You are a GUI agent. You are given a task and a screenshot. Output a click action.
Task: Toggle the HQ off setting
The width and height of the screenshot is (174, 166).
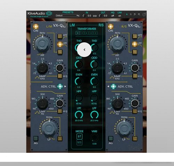tap(112, 16)
